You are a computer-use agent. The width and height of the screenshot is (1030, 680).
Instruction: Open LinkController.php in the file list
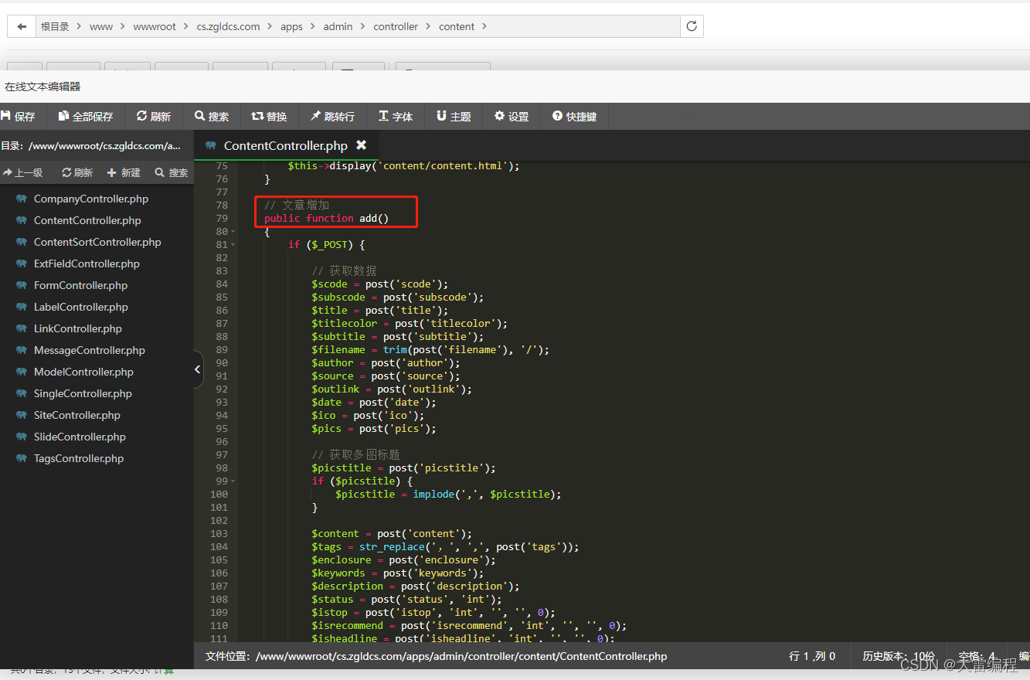pyautogui.click(x=78, y=328)
